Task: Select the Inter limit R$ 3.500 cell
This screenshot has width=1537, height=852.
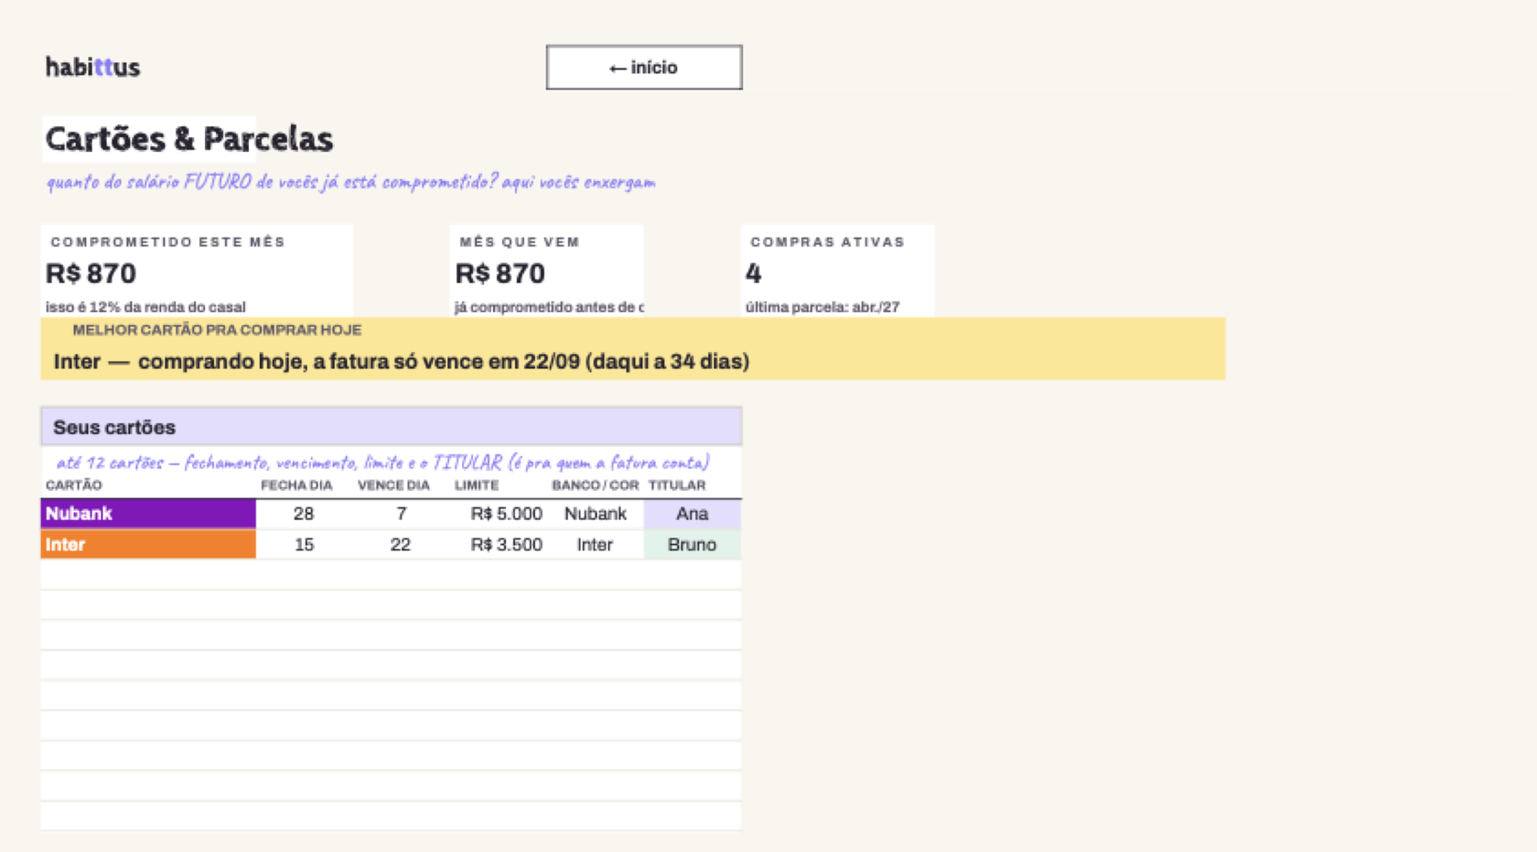Action: pyautogui.click(x=499, y=545)
